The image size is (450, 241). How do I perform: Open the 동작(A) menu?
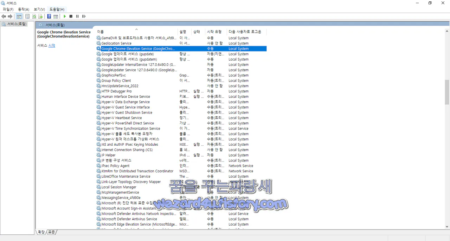pyautogui.click(x=24, y=9)
